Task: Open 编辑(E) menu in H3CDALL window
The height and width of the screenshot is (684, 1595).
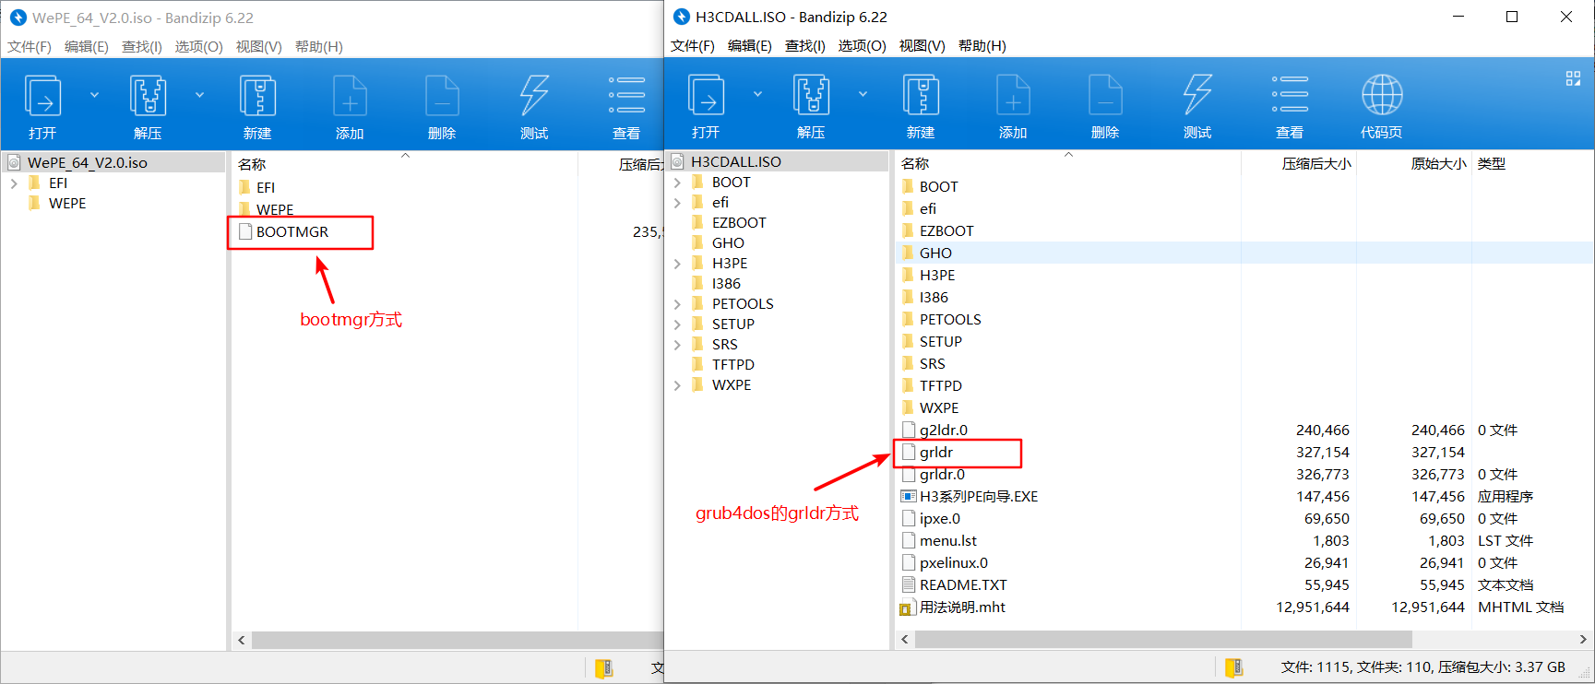Action: coord(749,46)
